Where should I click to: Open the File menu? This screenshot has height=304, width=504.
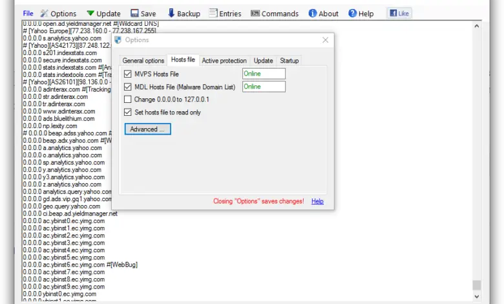point(28,14)
